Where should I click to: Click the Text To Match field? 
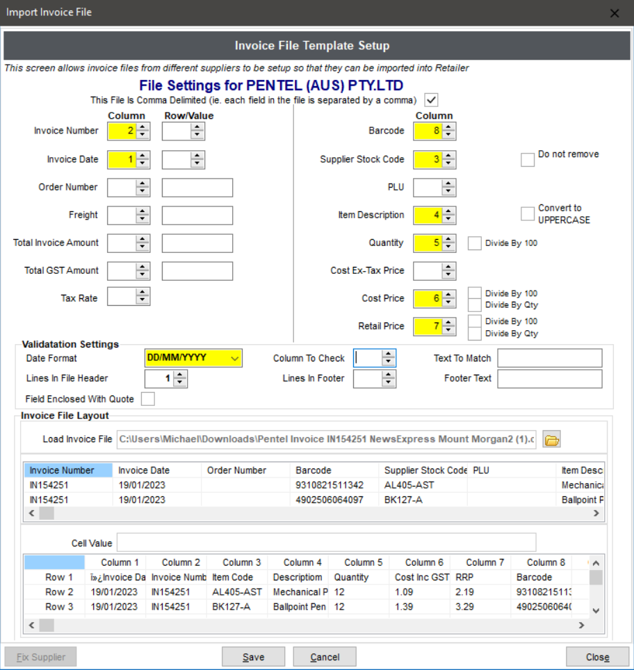click(x=550, y=358)
